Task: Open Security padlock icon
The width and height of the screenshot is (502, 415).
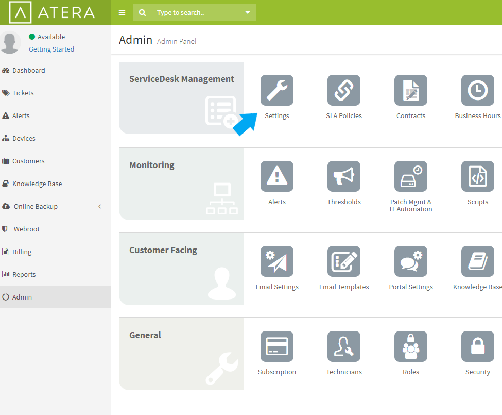Action: coord(478,346)
